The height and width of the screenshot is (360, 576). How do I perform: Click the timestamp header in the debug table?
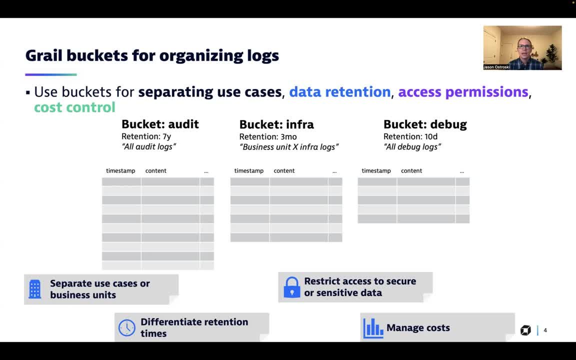[376, 171]
